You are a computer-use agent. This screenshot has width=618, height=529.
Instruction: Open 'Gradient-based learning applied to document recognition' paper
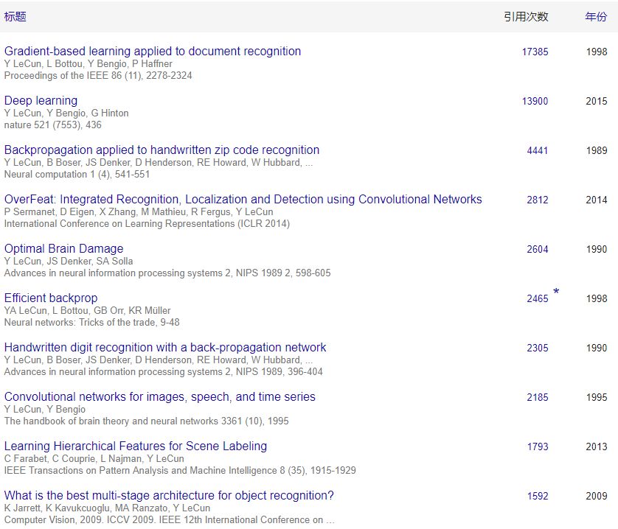(x=153, y=52)
